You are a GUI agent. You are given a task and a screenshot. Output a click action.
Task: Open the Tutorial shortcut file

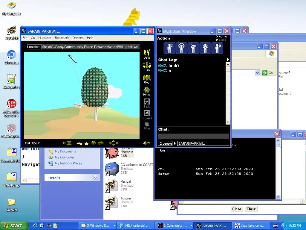pos(119,202)
